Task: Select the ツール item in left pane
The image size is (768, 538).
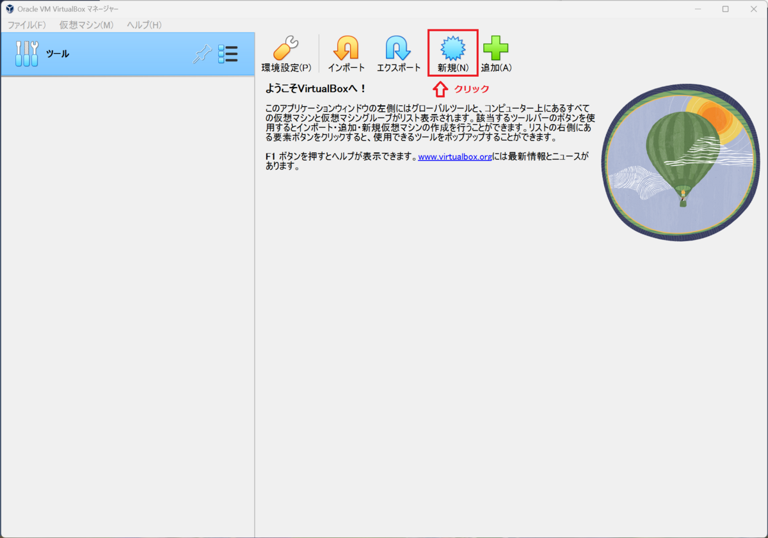Action: tap(128, 54)
